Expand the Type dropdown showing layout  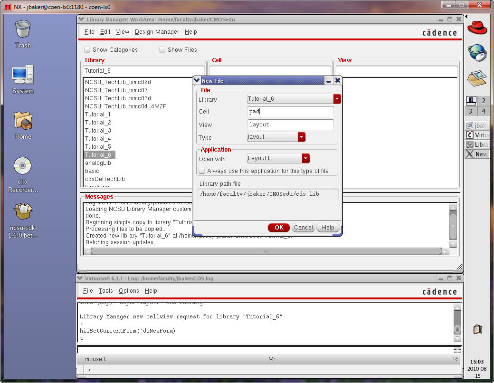301,137
